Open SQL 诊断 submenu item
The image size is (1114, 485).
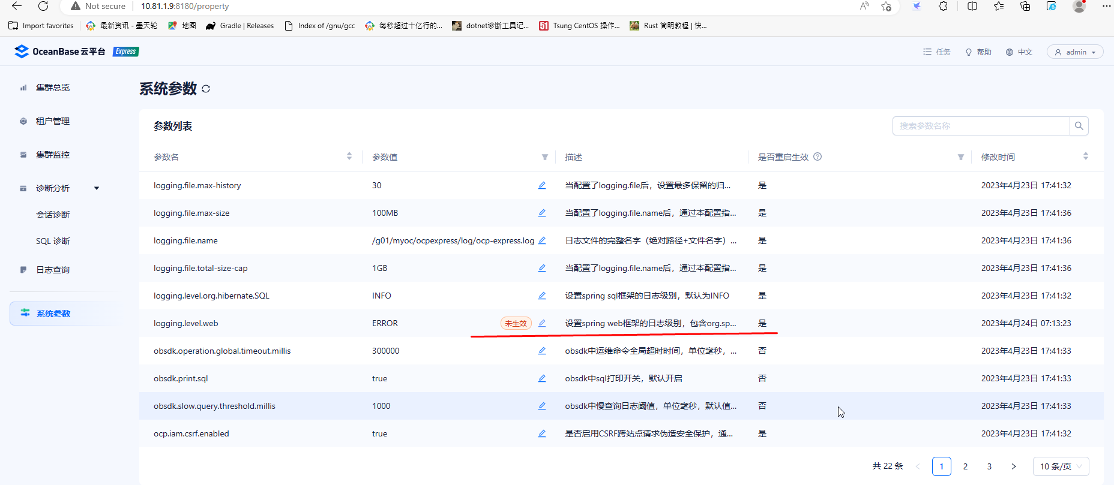click(53, 241)
